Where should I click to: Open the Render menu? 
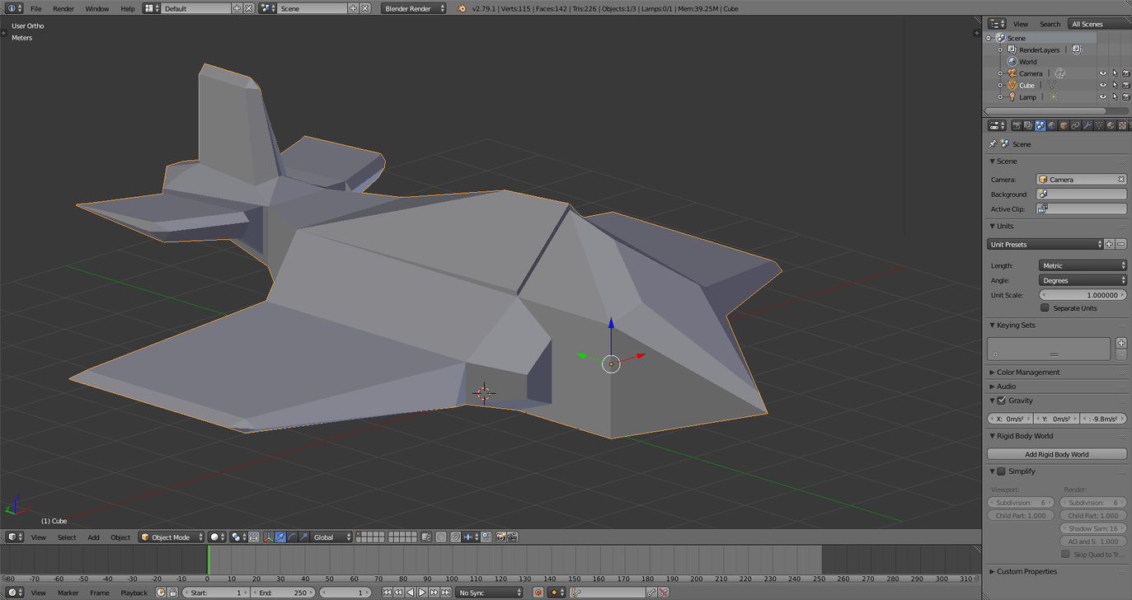coord(63,8)
